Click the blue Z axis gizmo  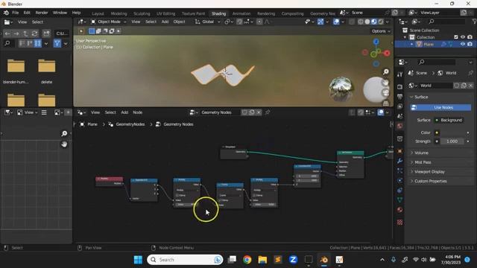376,42
